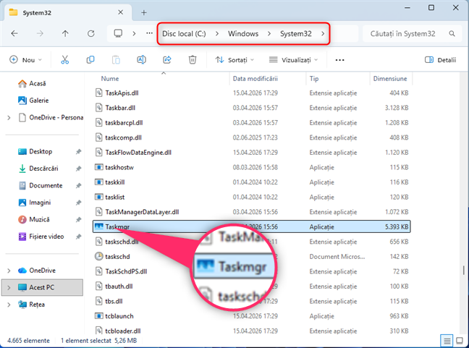Viewport: 469px width, 348px height.
Task: Sort by the Dimensiune column header
Action: tap(390, 79)
